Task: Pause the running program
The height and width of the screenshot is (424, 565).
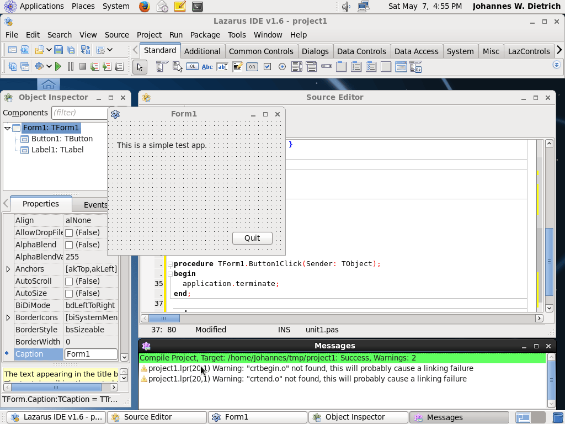Action: [x=70, y=66]
